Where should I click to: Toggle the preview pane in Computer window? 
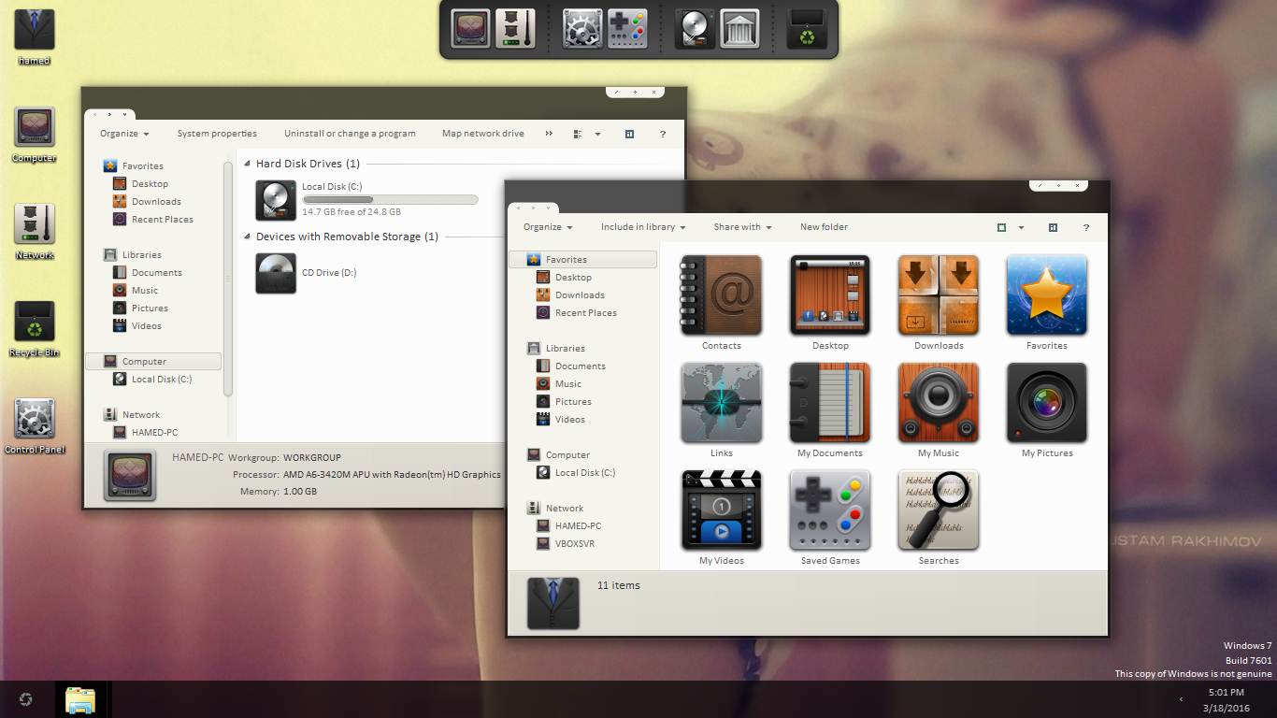click(629, 134)
